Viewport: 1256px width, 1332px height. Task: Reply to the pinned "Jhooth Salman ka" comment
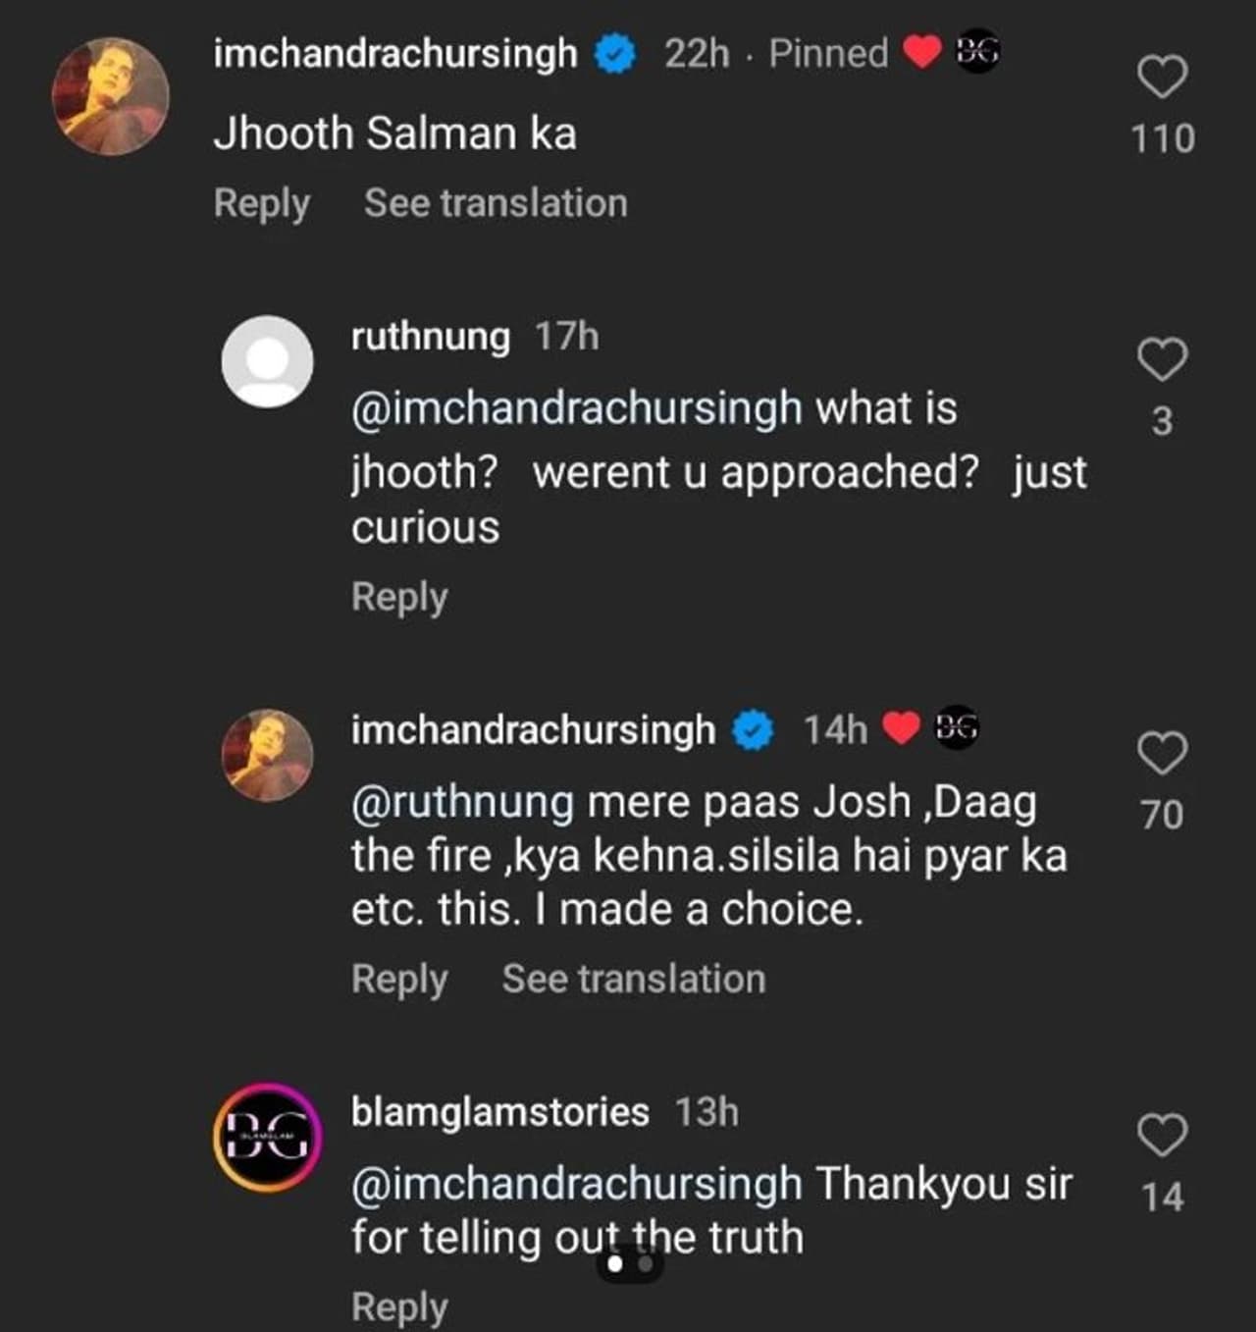261,203
